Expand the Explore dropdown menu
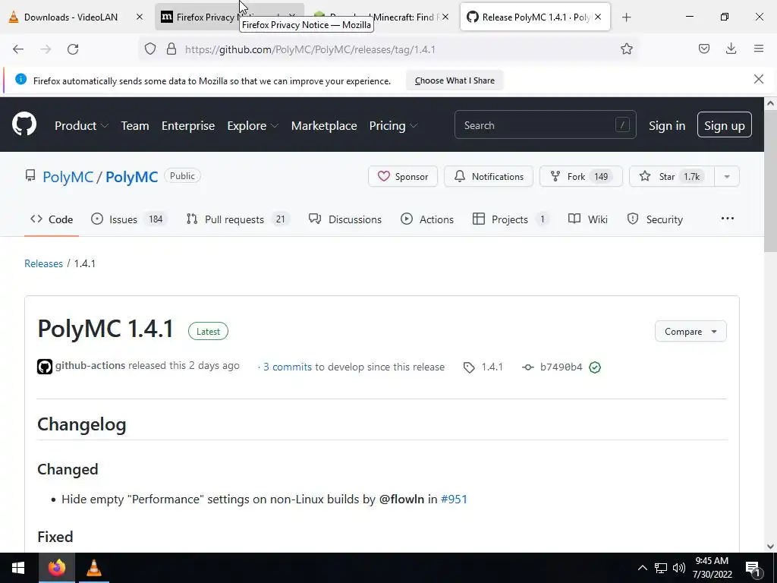This screenshot has width=777, height=583. (253, 125)
